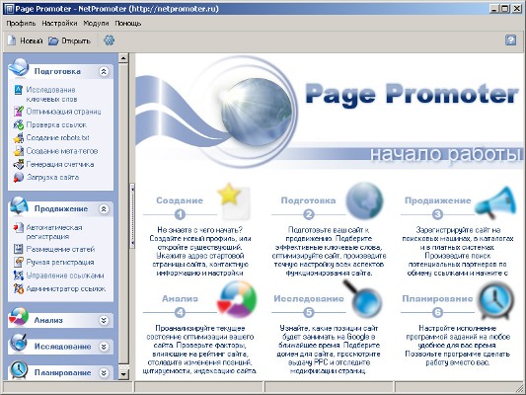Image resolution: width=526 pixels, height=395 pixels.
Task: Open Управление ссылками link
Action: tap(65, 276)
